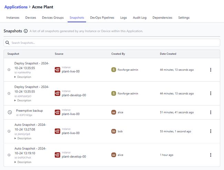Click plant-live-00 in first Deploy Snapshot row

71,71
